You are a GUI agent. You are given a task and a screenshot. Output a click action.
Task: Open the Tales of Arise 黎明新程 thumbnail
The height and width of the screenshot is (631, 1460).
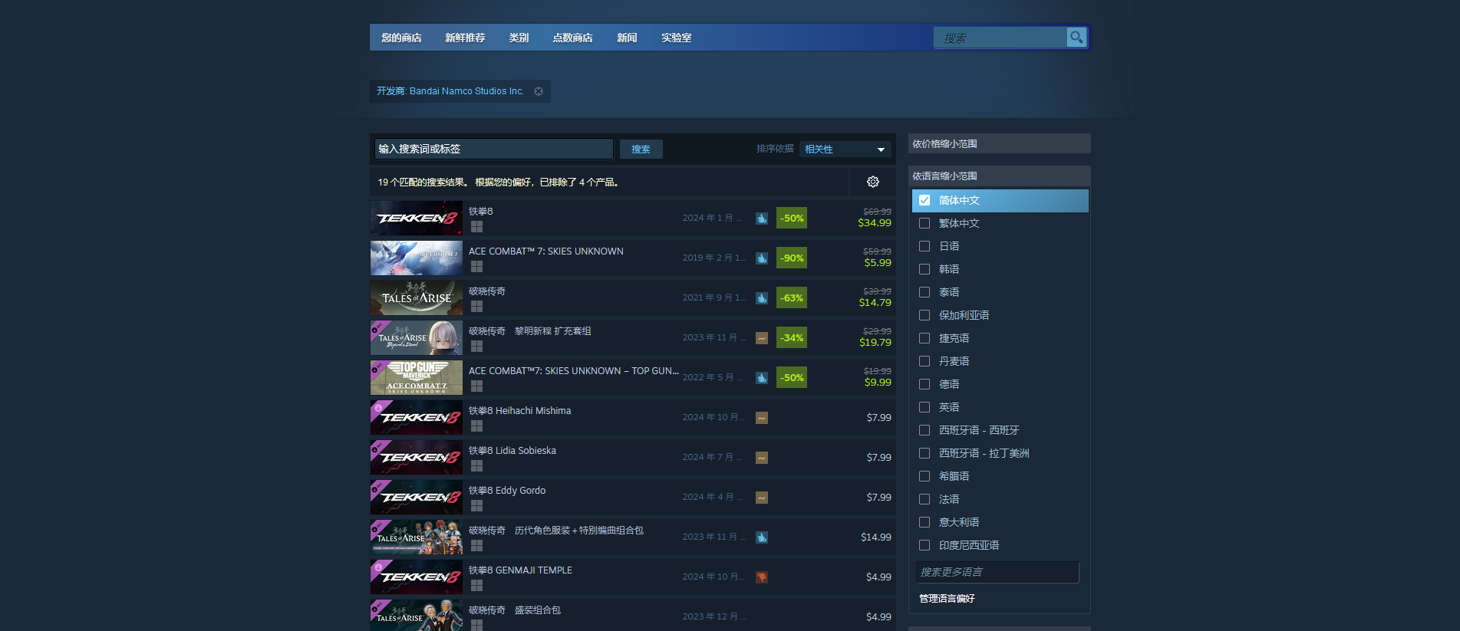[417, 338]
